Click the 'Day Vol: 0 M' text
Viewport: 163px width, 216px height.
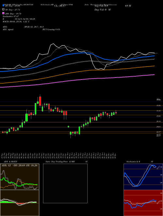click(x=102, y=9)
